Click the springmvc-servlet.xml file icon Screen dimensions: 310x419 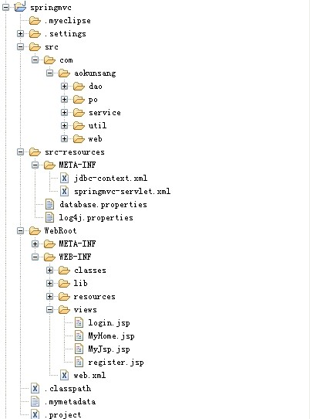click(64, 191)
